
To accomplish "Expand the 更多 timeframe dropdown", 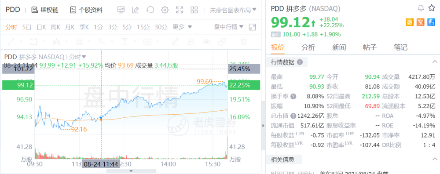I will click(x=182, y=27).
